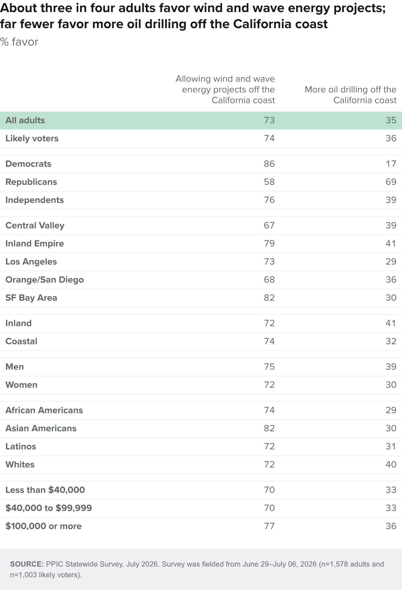Select the Latinos row label
402x590 pixels.
[x=21, y=446]
